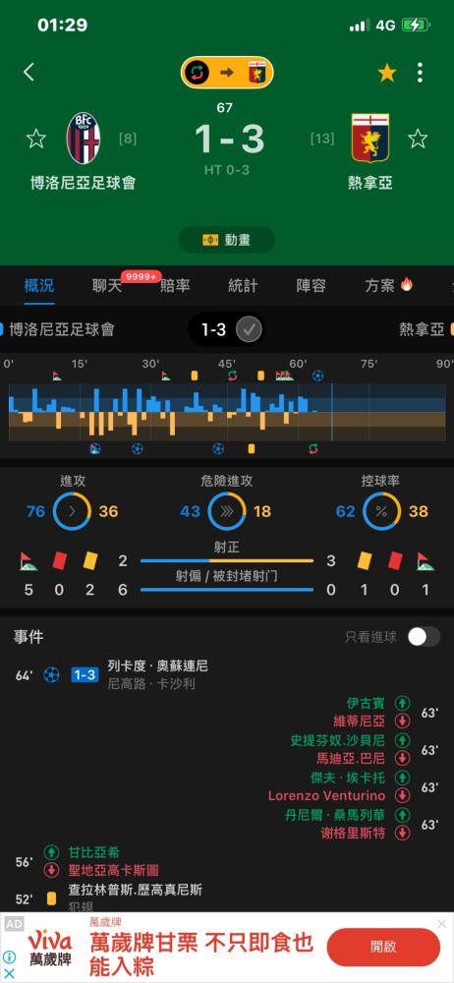The image size is (454, 983).
Task: Tap the checkmark next to 1-3 score
Action: click(249, 329)
